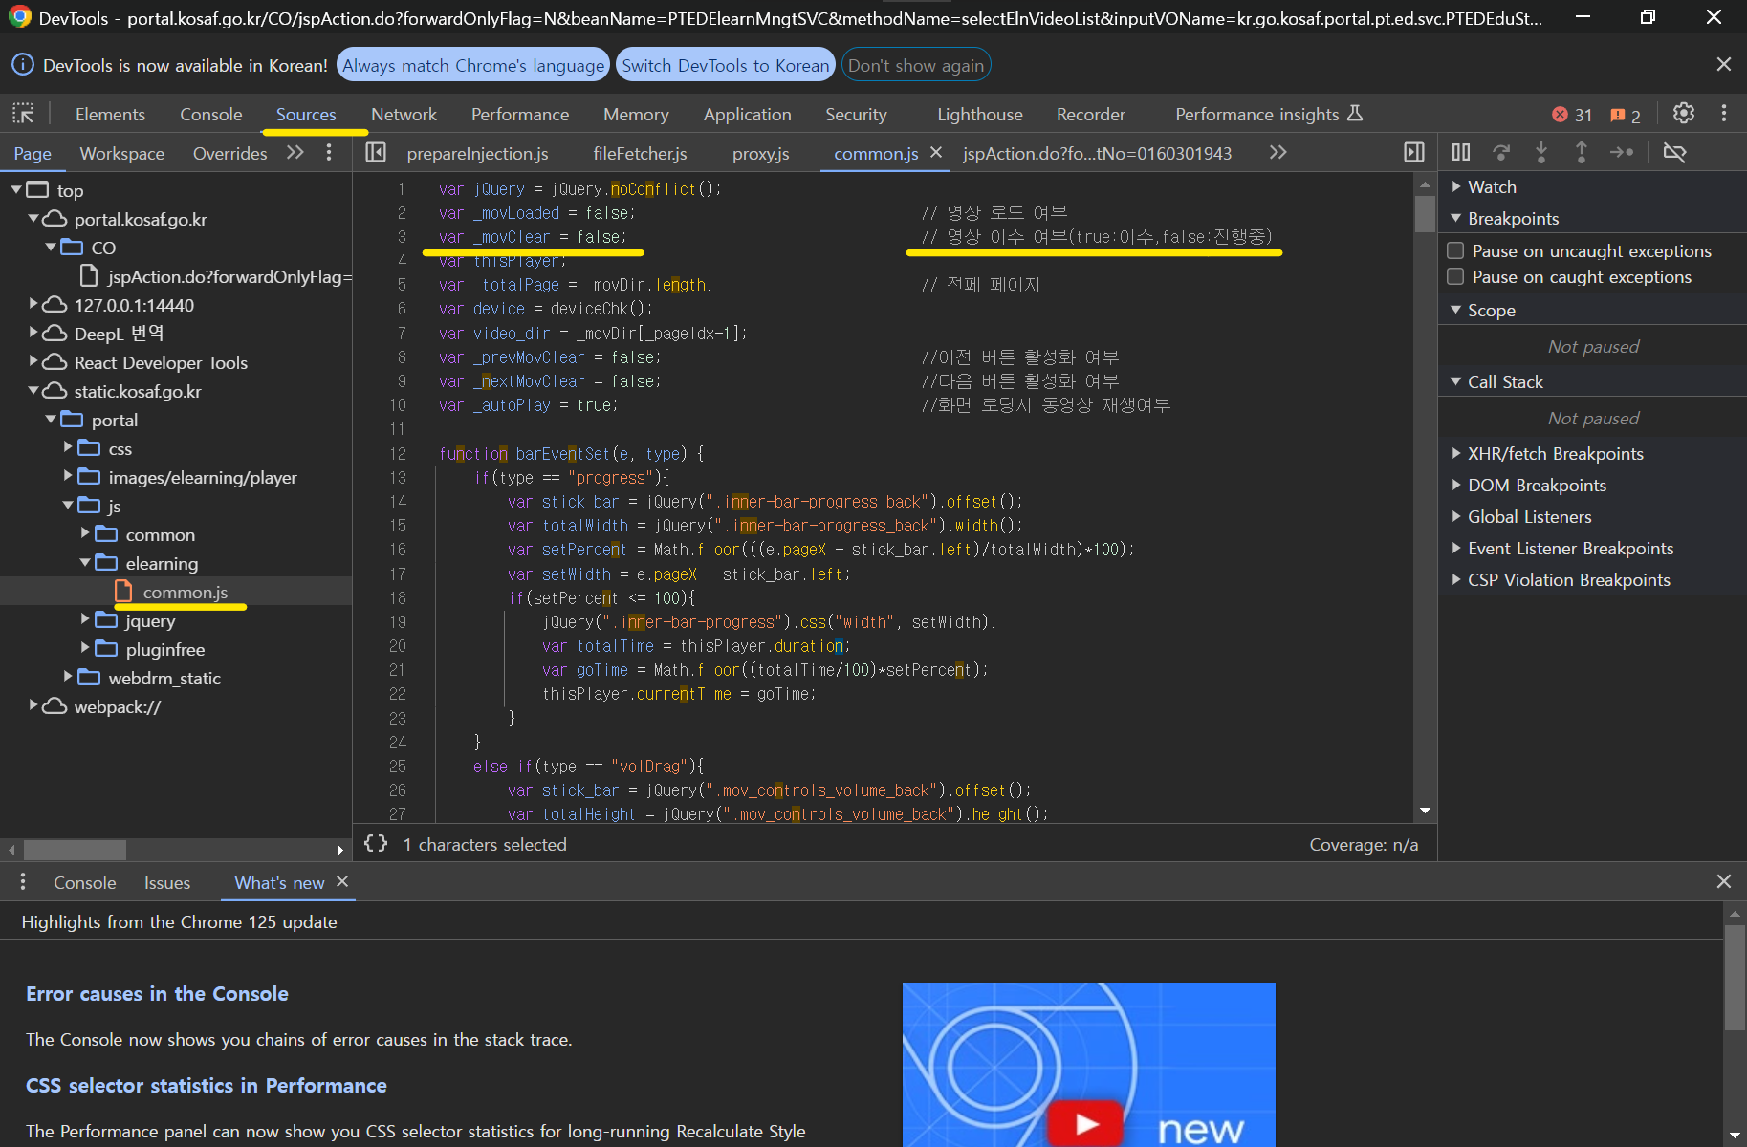Close the What's new drawer tab
1747x1147 pixels.
pyautogui.click(x=342, y=881)
